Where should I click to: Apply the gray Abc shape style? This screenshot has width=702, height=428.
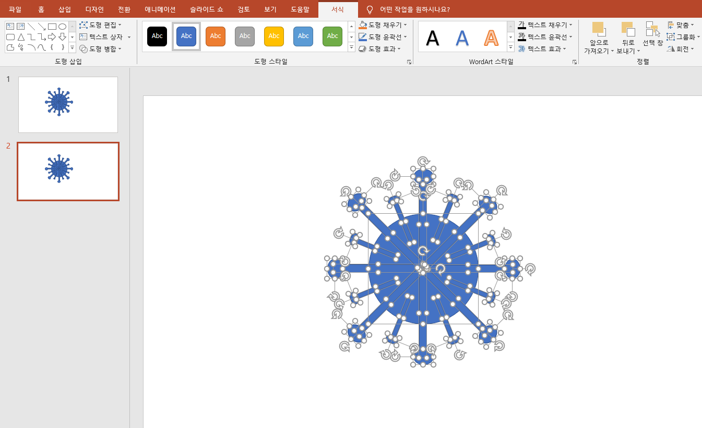245,36
